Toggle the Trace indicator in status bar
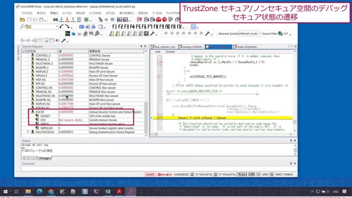 [x=242, y=175]
